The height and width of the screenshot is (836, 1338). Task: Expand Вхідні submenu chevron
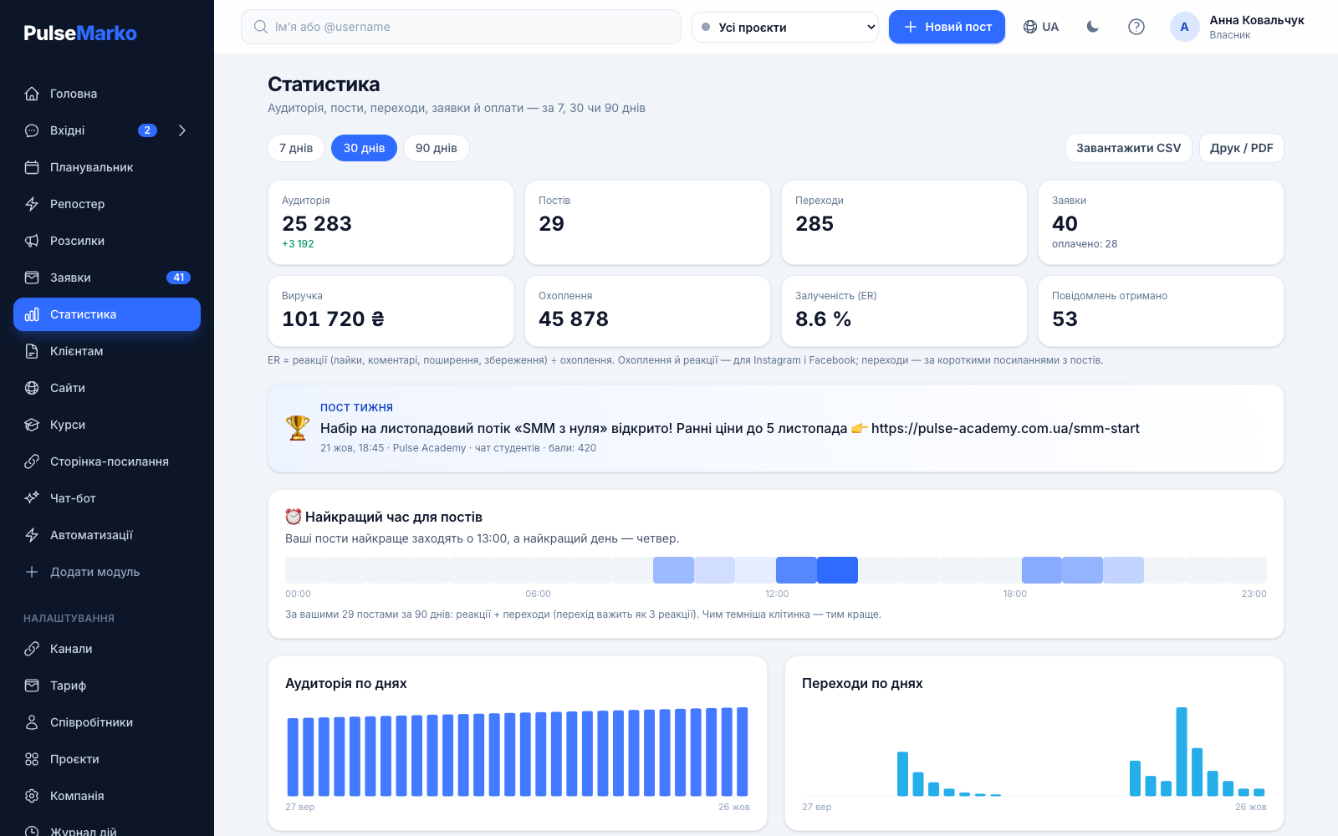[182, 130]
